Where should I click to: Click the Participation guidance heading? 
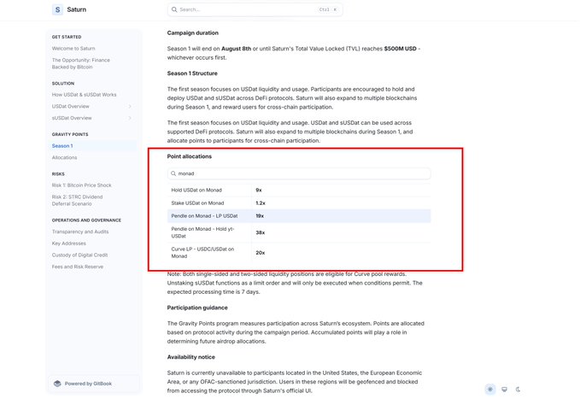click(197, 308)
